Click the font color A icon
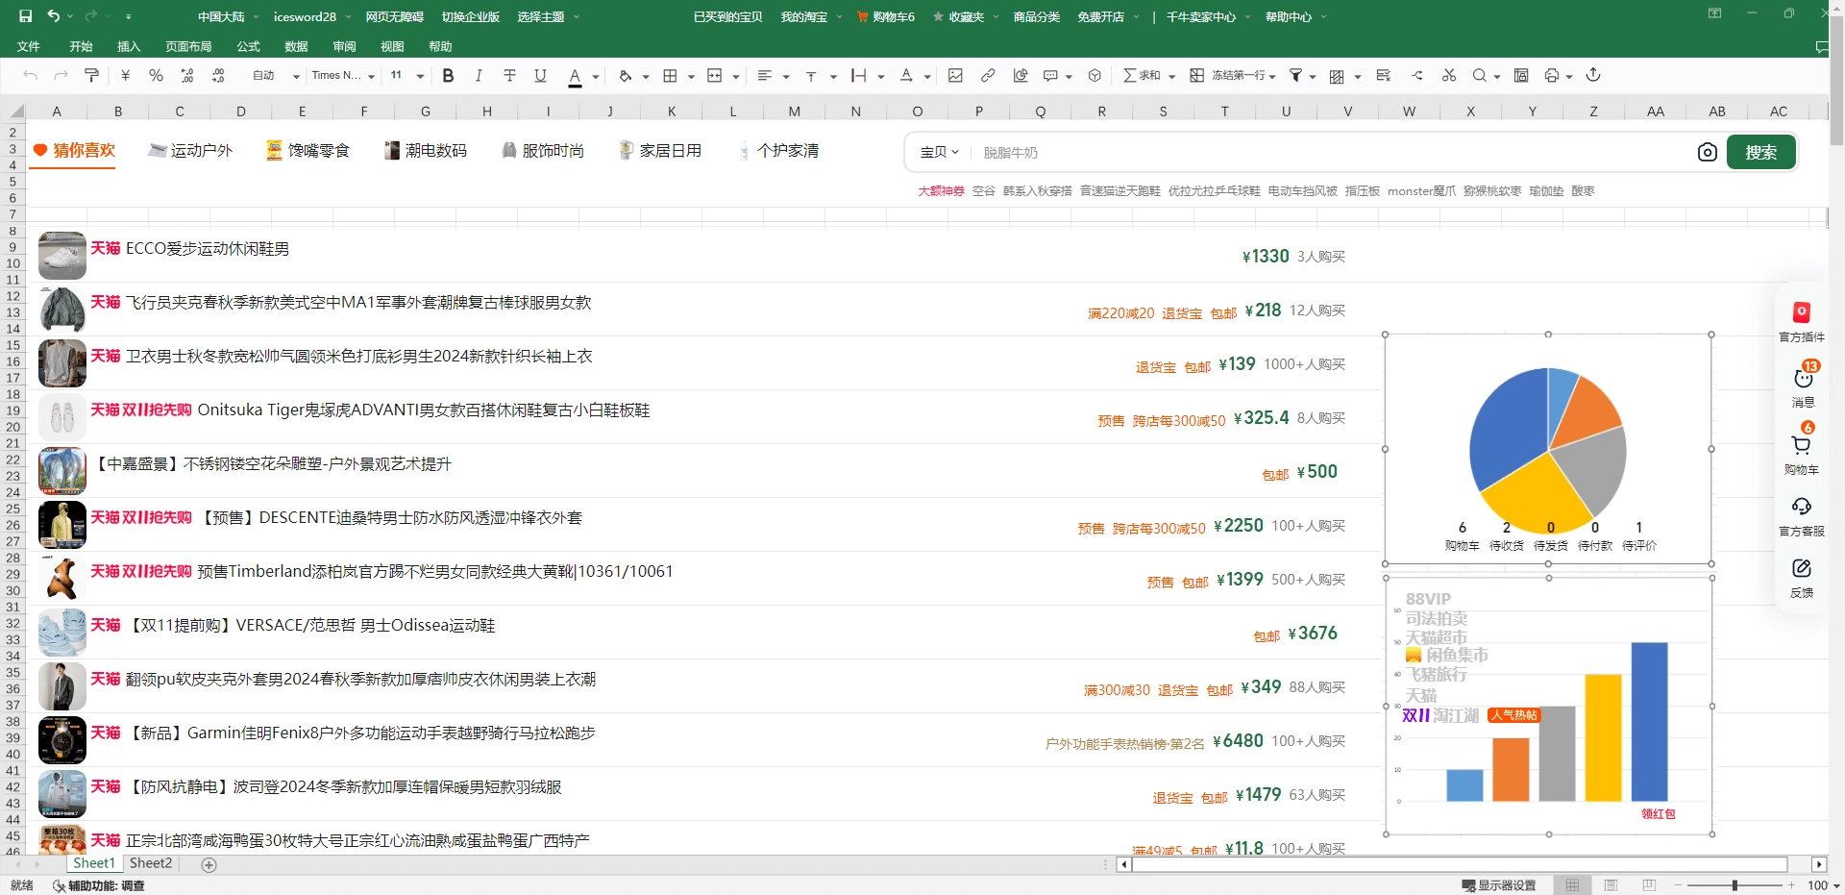This screenshot has height=895, width=1845. click(x=575, y=76)
